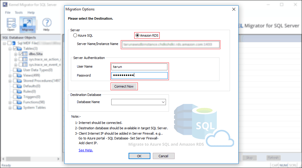Select the Rules(0) tree label
This screenshot has width=302, height=168.
click(30, 91)
